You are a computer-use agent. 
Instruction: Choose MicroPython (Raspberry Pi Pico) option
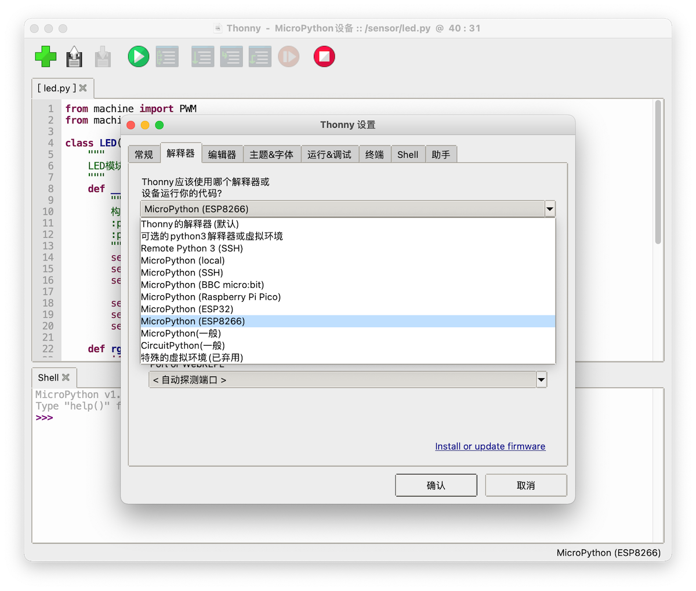pyautogui.click(x=211, y=297)
